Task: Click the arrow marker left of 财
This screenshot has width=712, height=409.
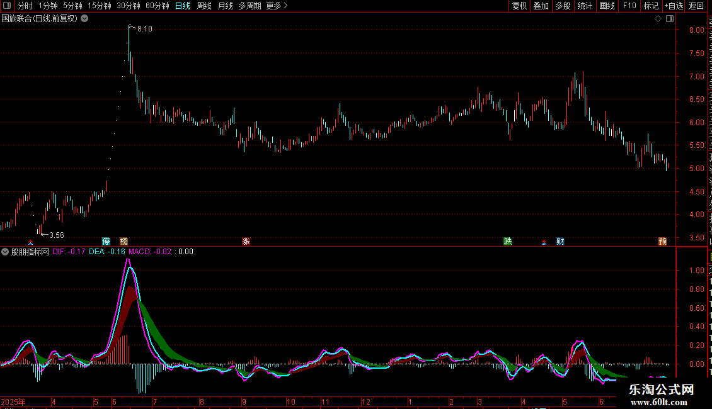Action: coord(544,242)
